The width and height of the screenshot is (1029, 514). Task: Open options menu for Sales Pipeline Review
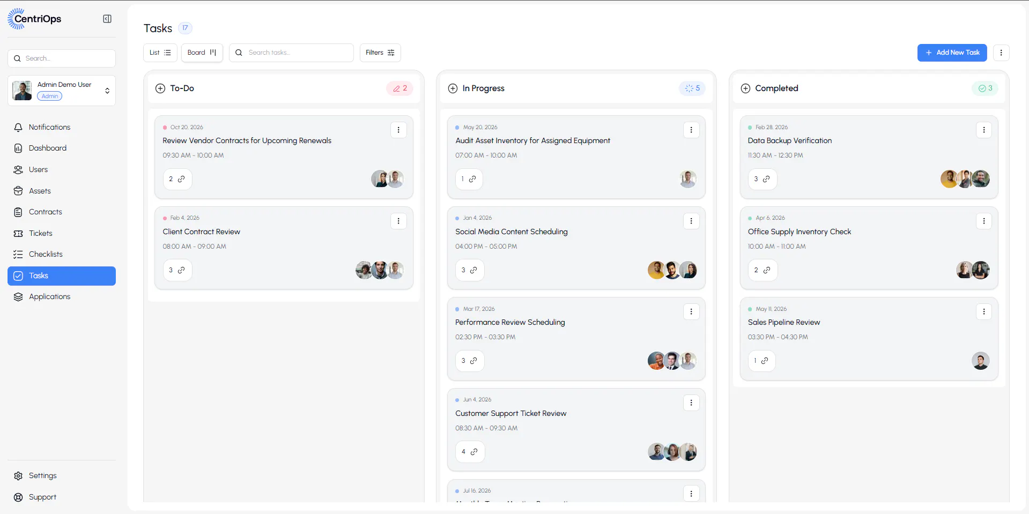[x=984, y=311]
